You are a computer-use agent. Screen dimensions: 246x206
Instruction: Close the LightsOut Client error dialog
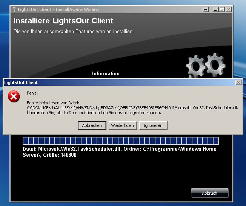(238, 82)
